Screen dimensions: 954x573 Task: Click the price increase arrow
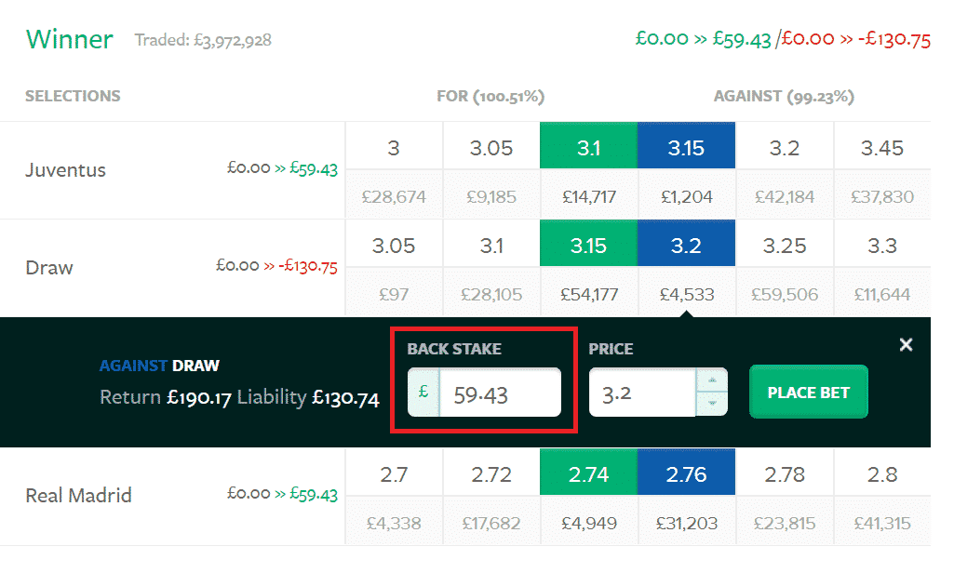[x=712, y=380]
